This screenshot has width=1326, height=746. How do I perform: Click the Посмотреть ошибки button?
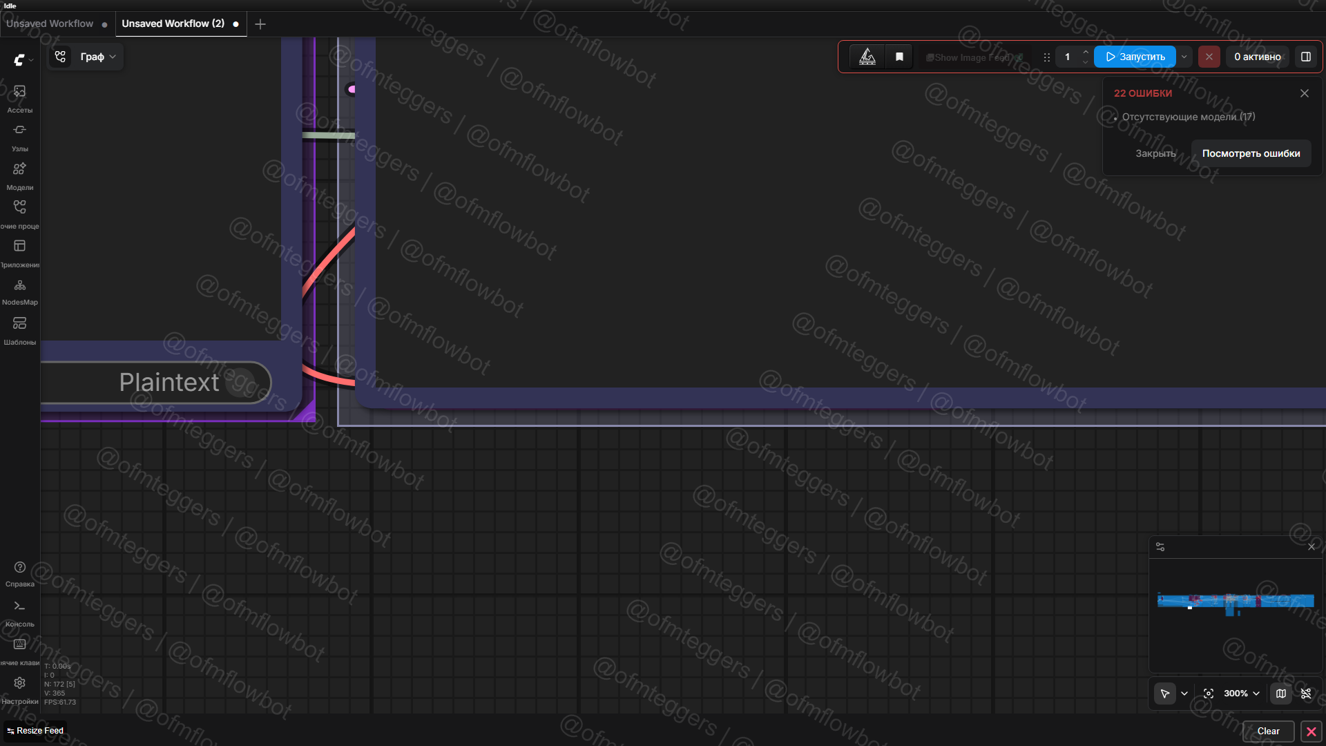pyautogui.click(x=1251, y=153)
